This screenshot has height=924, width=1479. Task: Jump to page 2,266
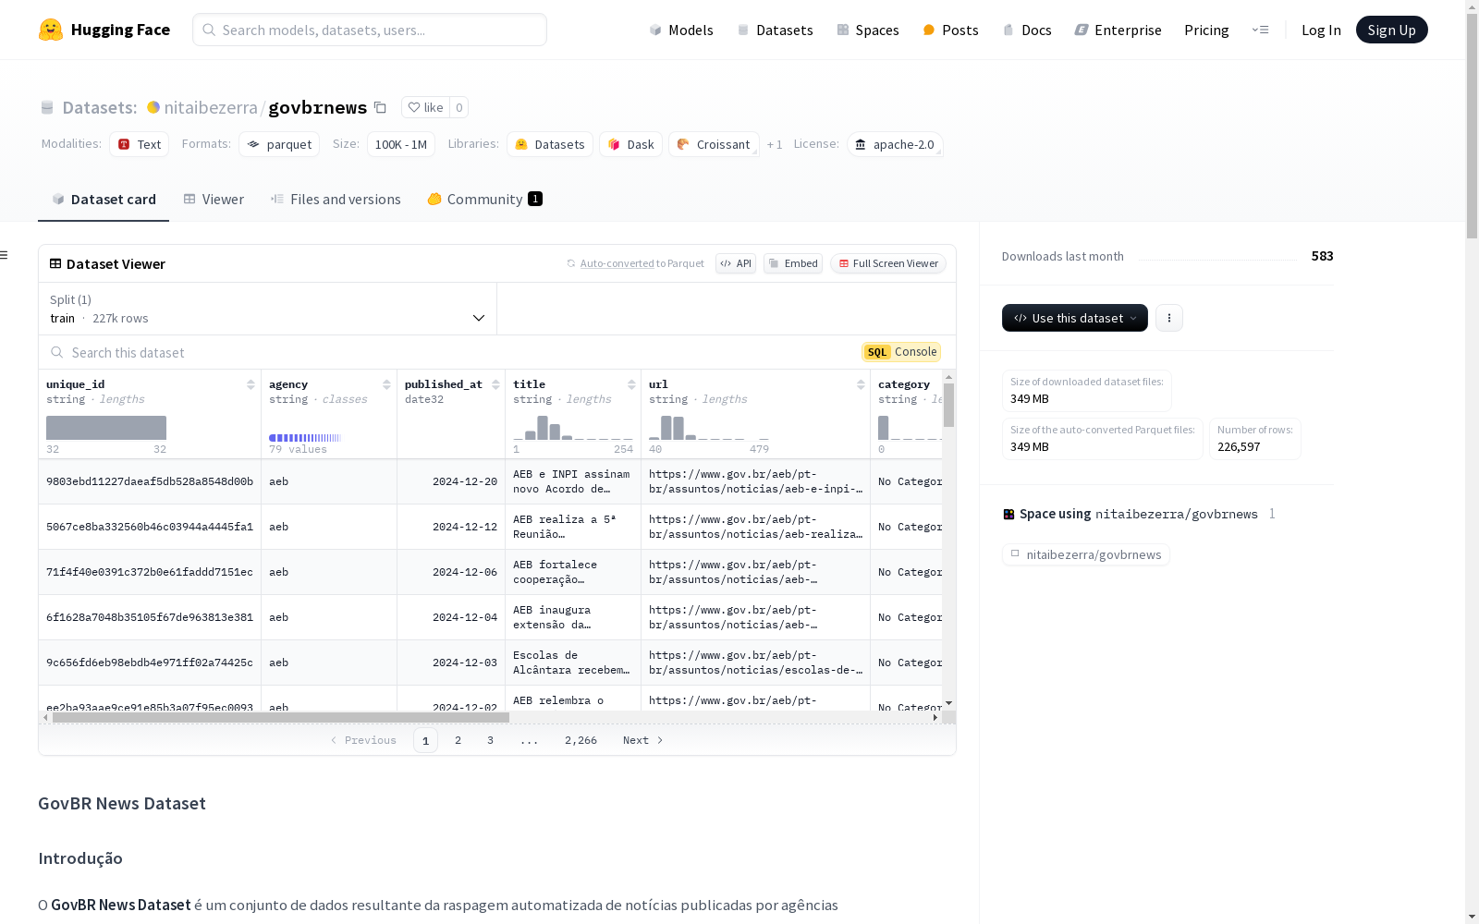pyautogui.click(x=581, y=740)
